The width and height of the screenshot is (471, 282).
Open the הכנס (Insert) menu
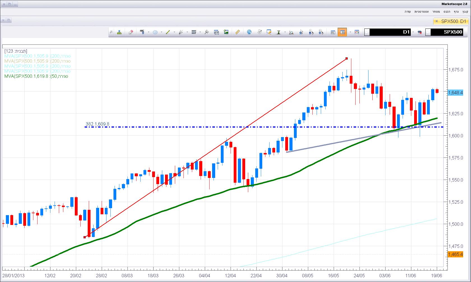[447, 11]
